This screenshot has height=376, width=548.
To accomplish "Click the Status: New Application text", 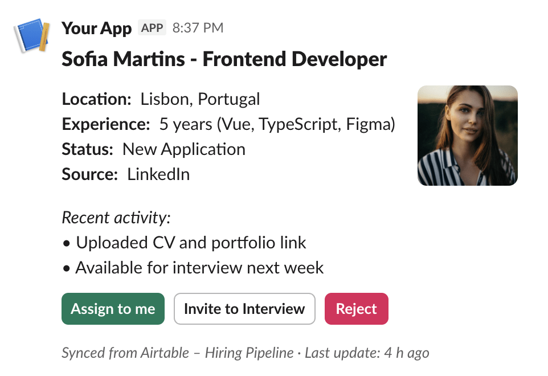I will 153,149.
